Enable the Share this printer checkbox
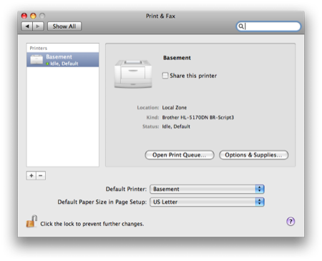 [165, 76]
